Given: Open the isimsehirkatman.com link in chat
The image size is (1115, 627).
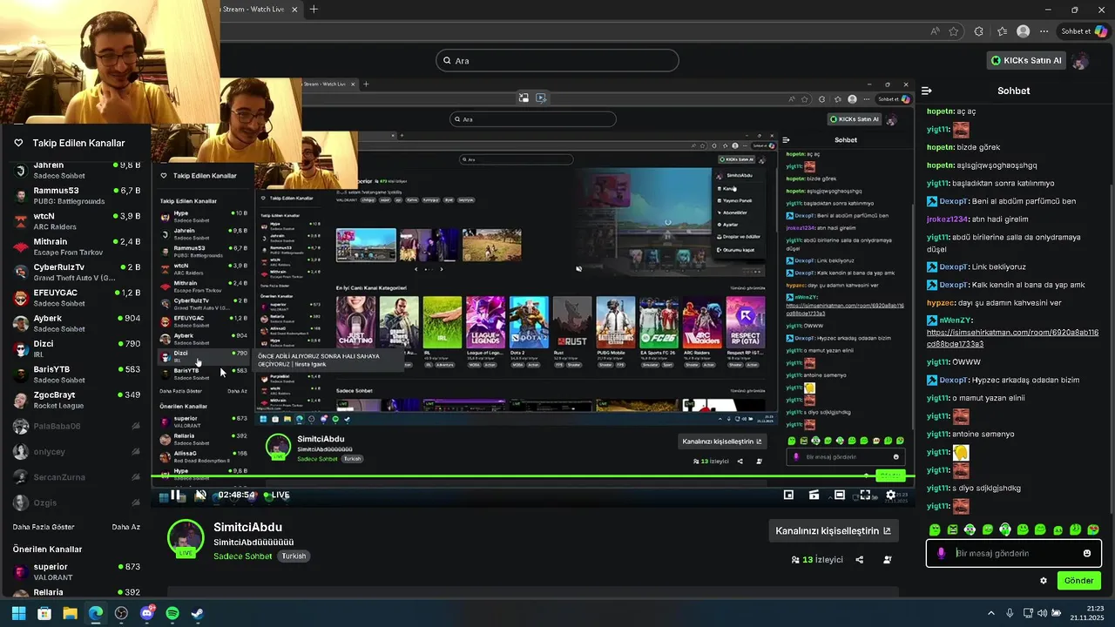Looking at the screenshot, I should pos(1012,338).
